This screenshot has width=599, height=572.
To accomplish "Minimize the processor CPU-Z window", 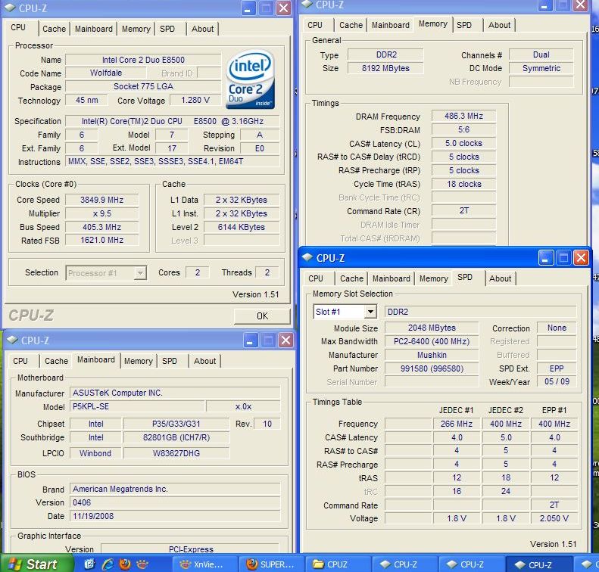I will pos(248,8).
